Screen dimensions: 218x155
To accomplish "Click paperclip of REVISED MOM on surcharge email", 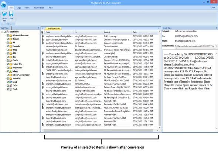I will (43, 108).
